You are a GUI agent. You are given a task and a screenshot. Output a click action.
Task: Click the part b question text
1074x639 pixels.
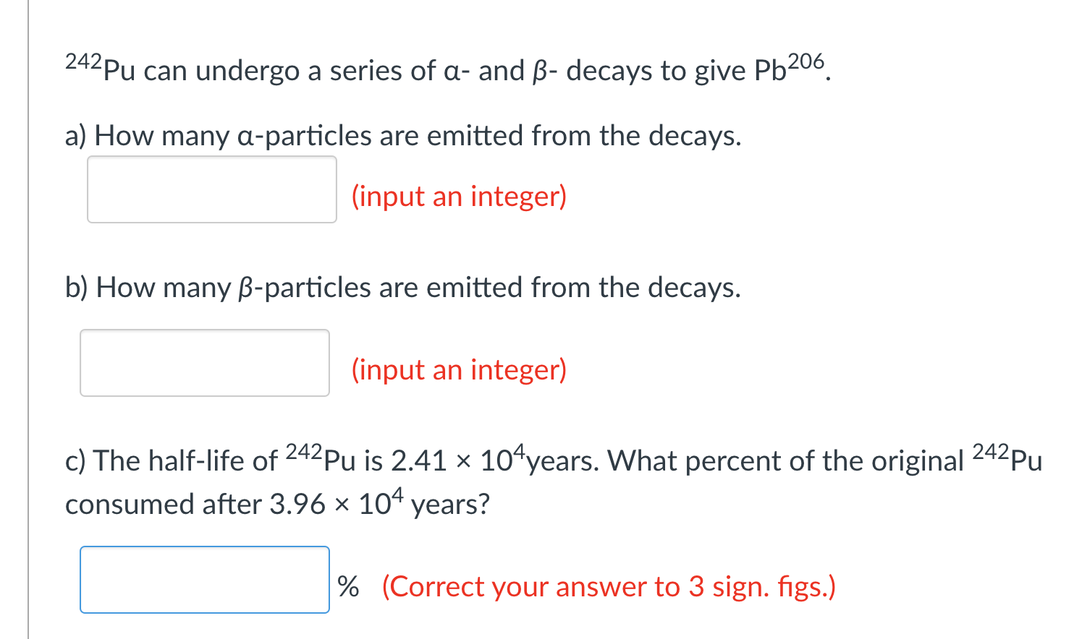[x=402, y=287]
